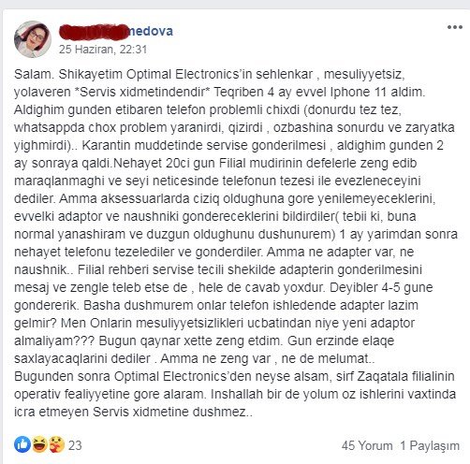
Task: Click the blue Like reaction icon
Action: pos(22,444)
